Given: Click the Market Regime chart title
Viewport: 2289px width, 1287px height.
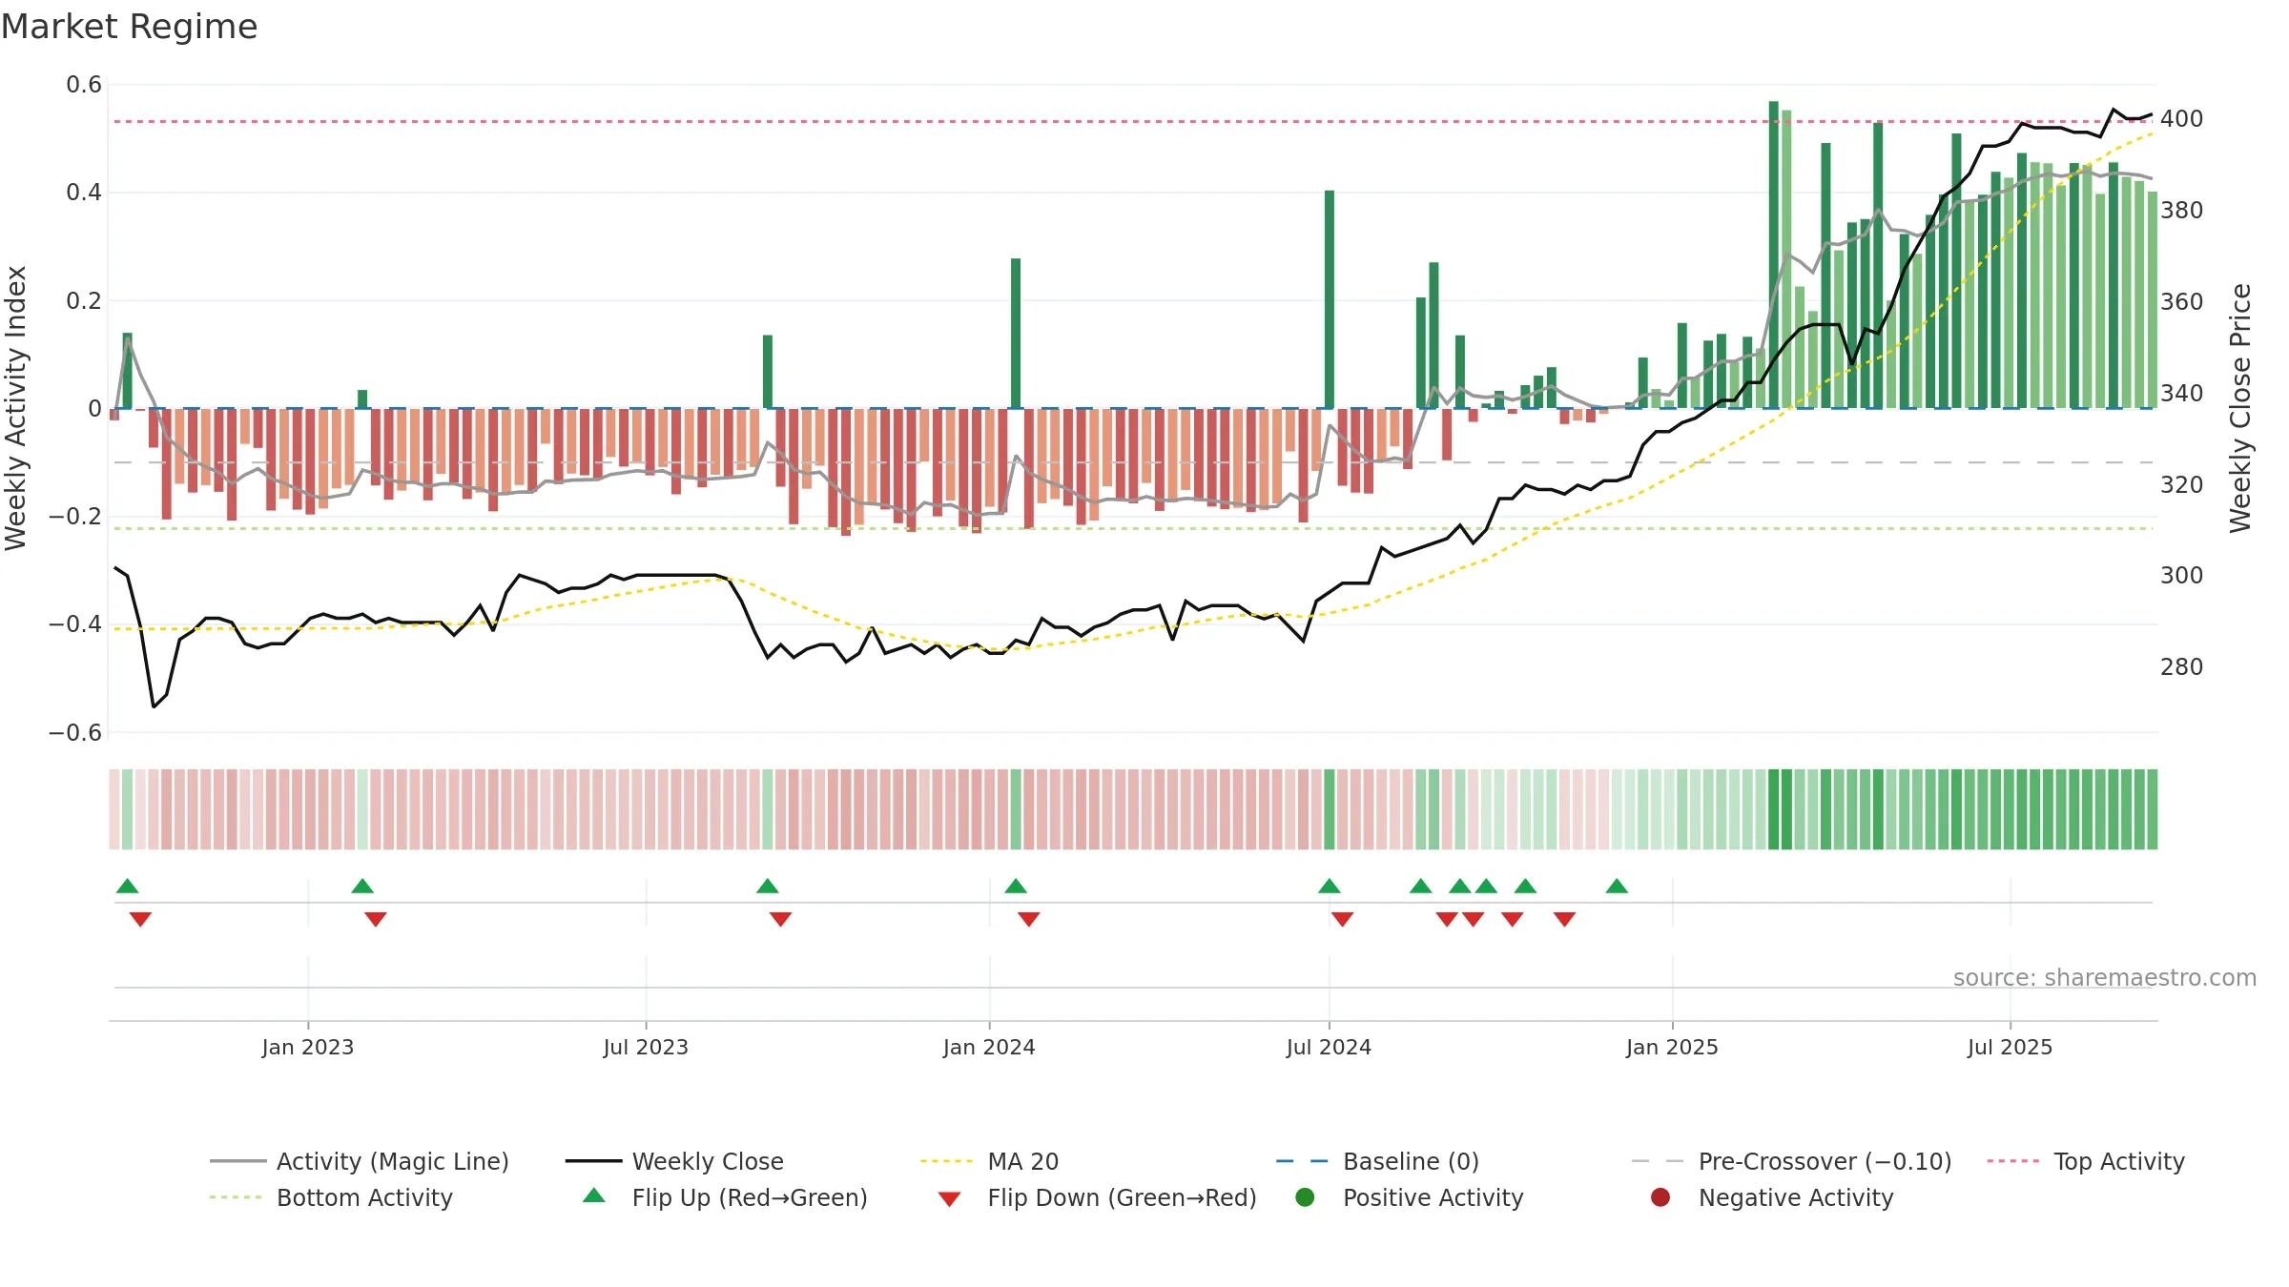Looking at the screenshot, I should pyautogui.click(x=130, y=27).
